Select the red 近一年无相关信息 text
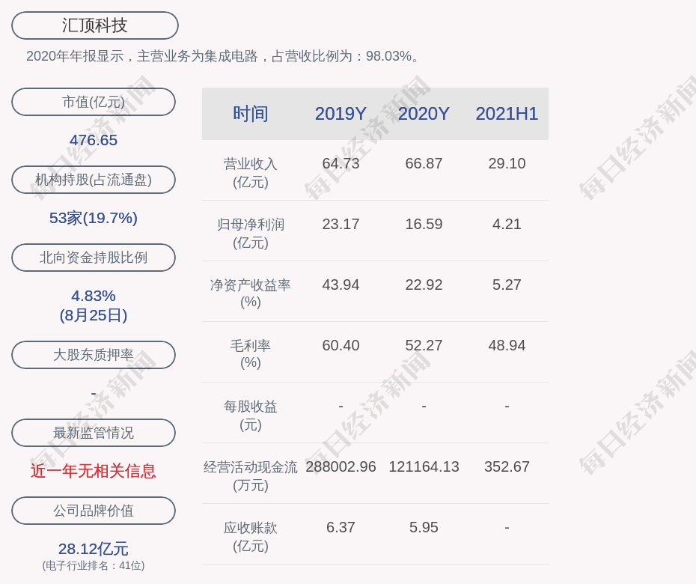Viewport: 696px width, 584px height. [94, 471]
